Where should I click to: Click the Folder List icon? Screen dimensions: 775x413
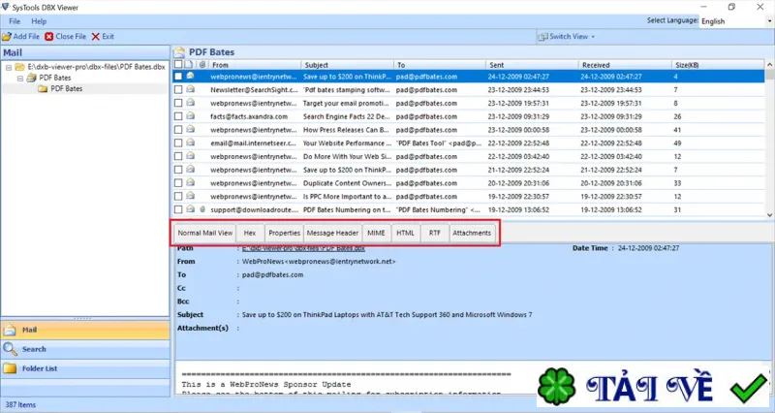click(10, 368)
